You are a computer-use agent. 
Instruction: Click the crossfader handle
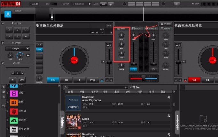[x=144, y=78]
